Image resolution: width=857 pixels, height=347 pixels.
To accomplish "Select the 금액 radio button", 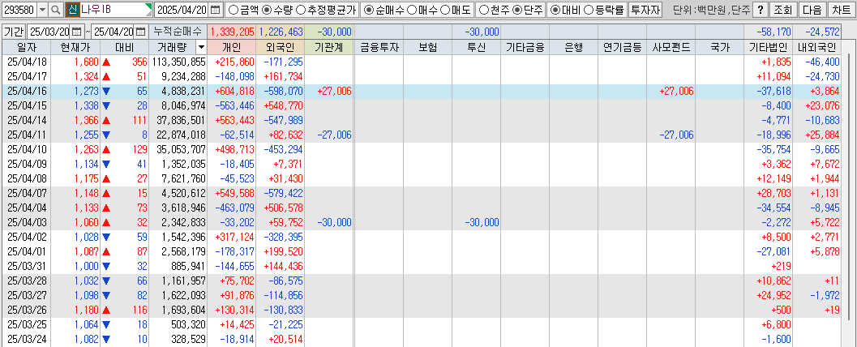I will pos(232,9).
